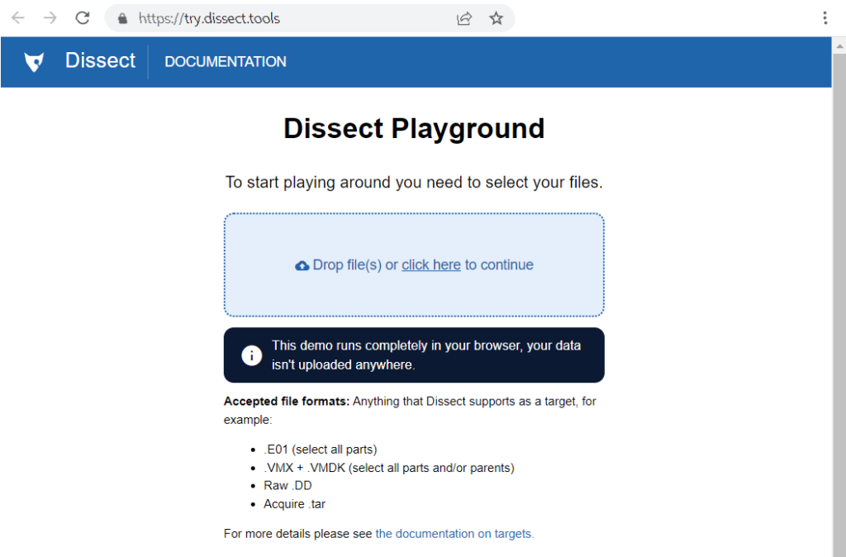Viewport: 846px width, 557px height.
Task: Open the DOCUMENTATION menu item
Action: coord(226,62)
